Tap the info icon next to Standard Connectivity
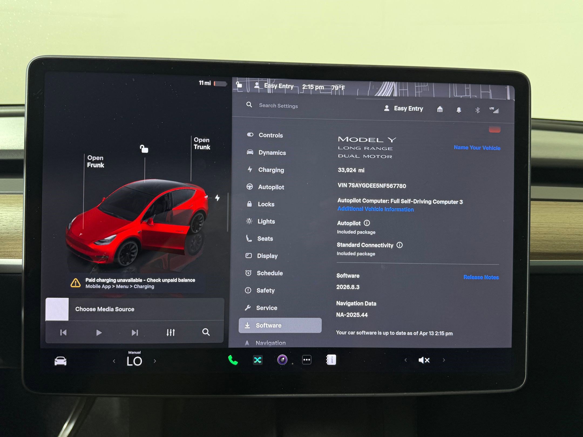Screen dimensions: 583x437 click(399, 245)
